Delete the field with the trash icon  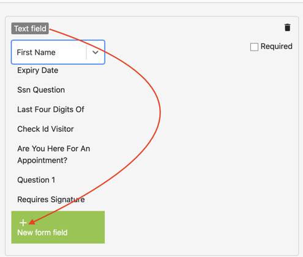[x=287, y=27]
